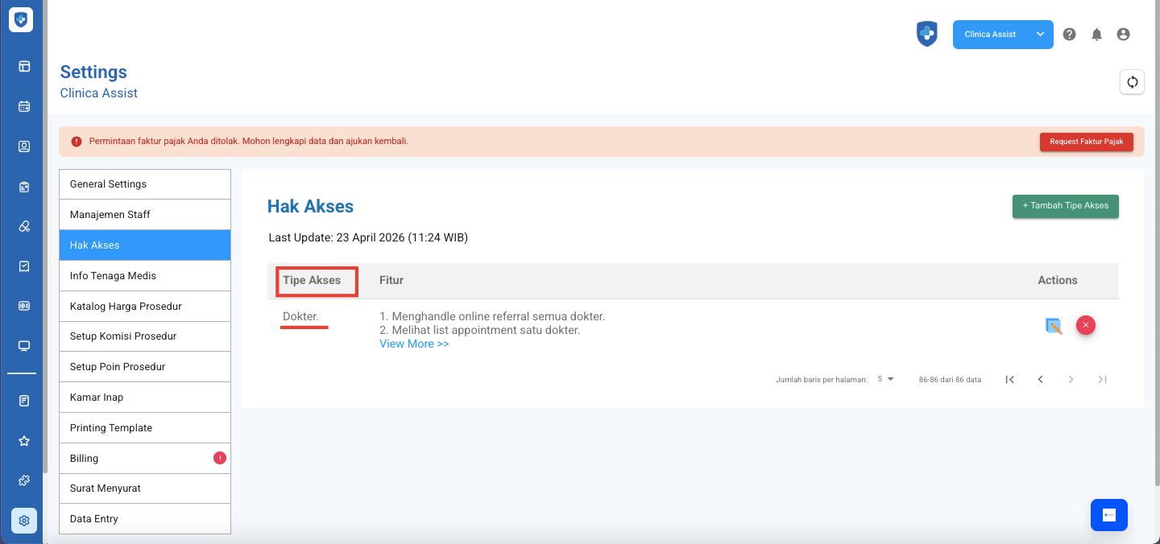Viewport: 1160px width, 544px height.
Task: Open the help question mark icon
Action: 1069,35
